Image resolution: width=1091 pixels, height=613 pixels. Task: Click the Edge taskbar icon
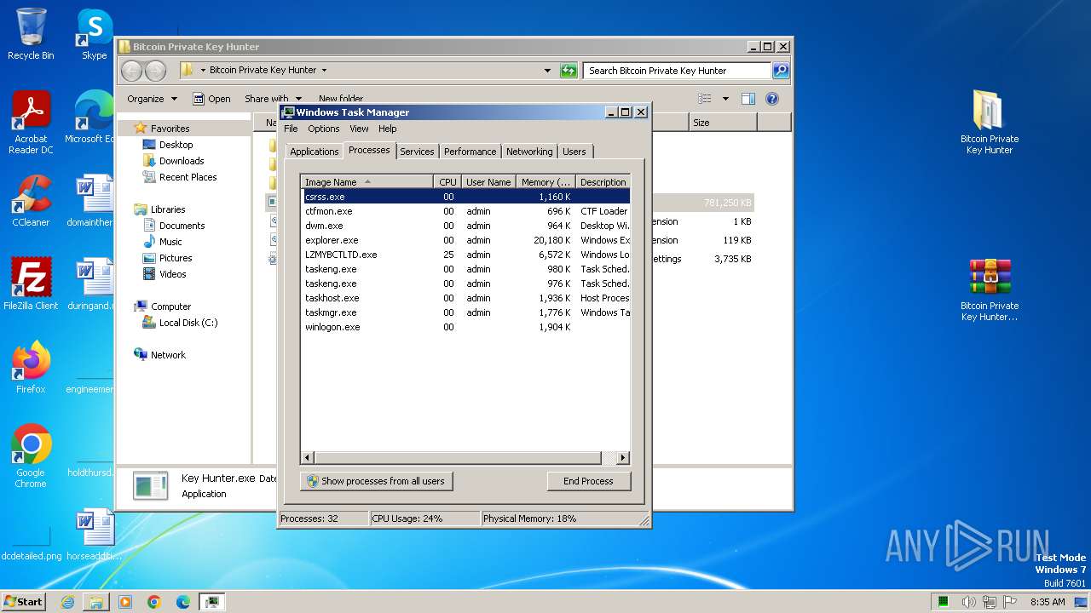point(183,602)
